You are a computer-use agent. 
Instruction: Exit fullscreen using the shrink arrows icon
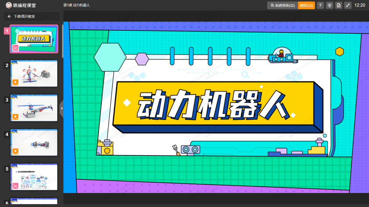tap(348, 6)
